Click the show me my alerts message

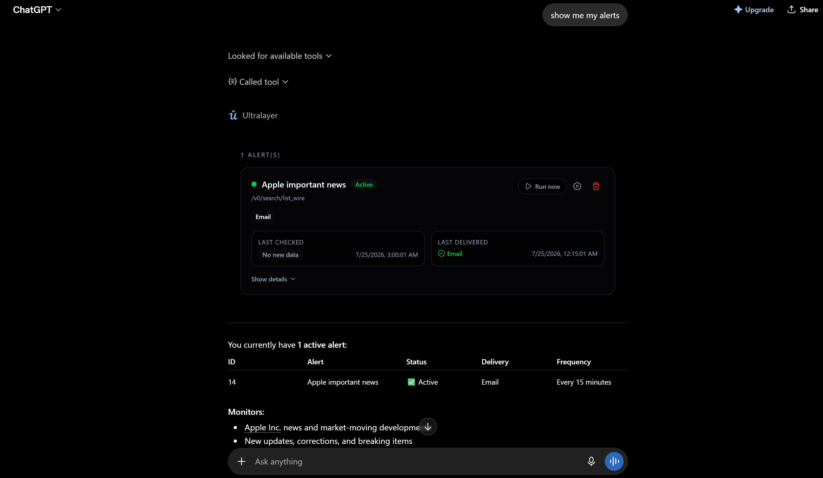click(585, 15)
